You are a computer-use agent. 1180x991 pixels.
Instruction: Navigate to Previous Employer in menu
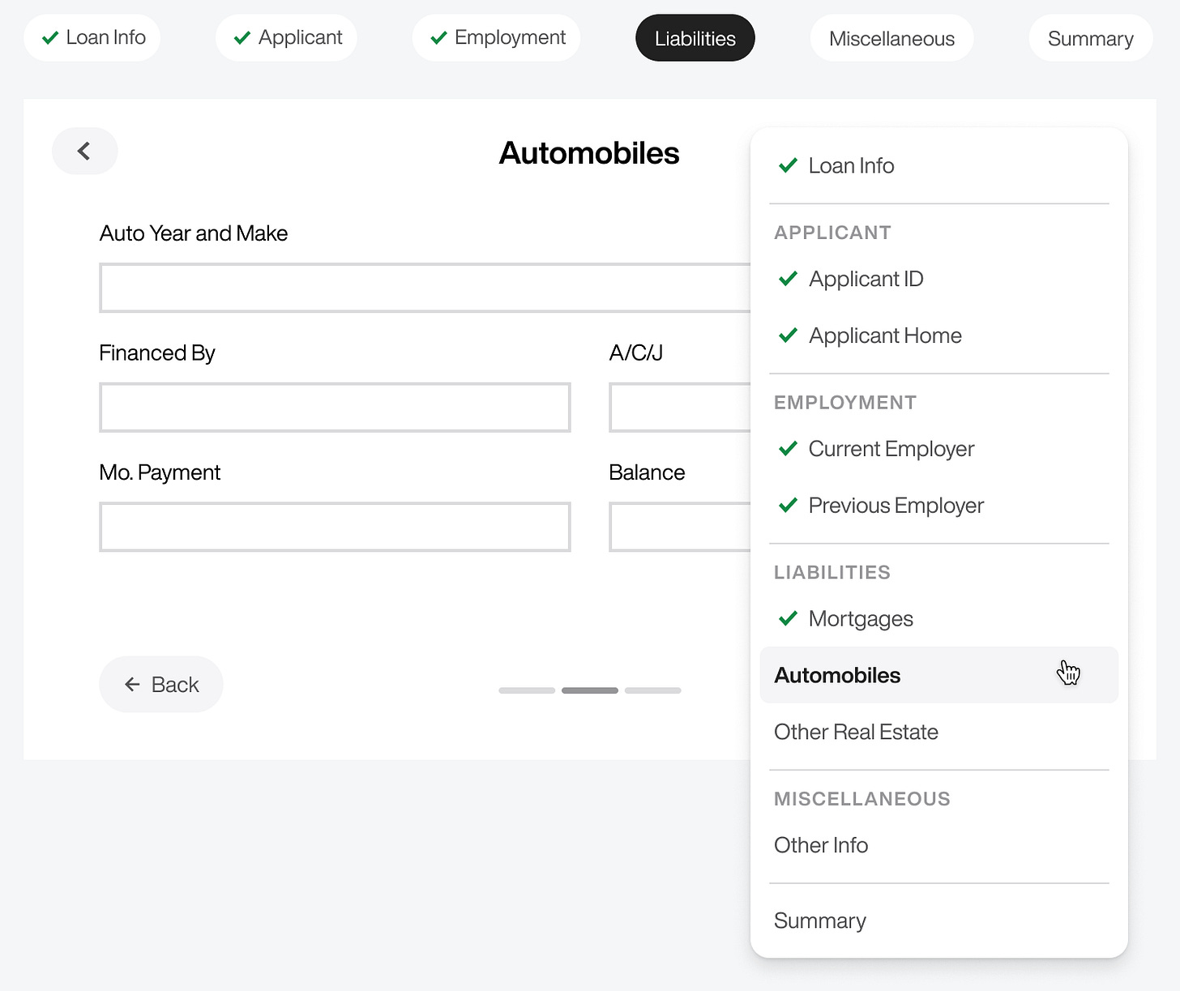pyautogui.click(x=896, y=506)
